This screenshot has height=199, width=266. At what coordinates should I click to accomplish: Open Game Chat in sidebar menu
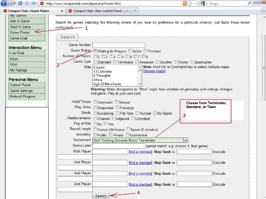pyautogui.click(x=27, y=38)
